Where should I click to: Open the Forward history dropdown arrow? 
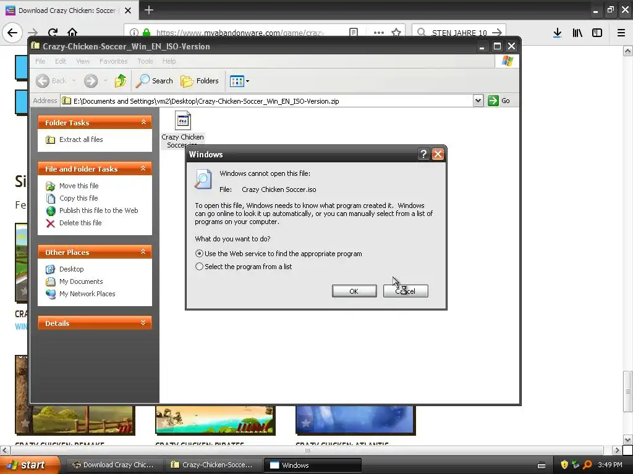point(105,81)
